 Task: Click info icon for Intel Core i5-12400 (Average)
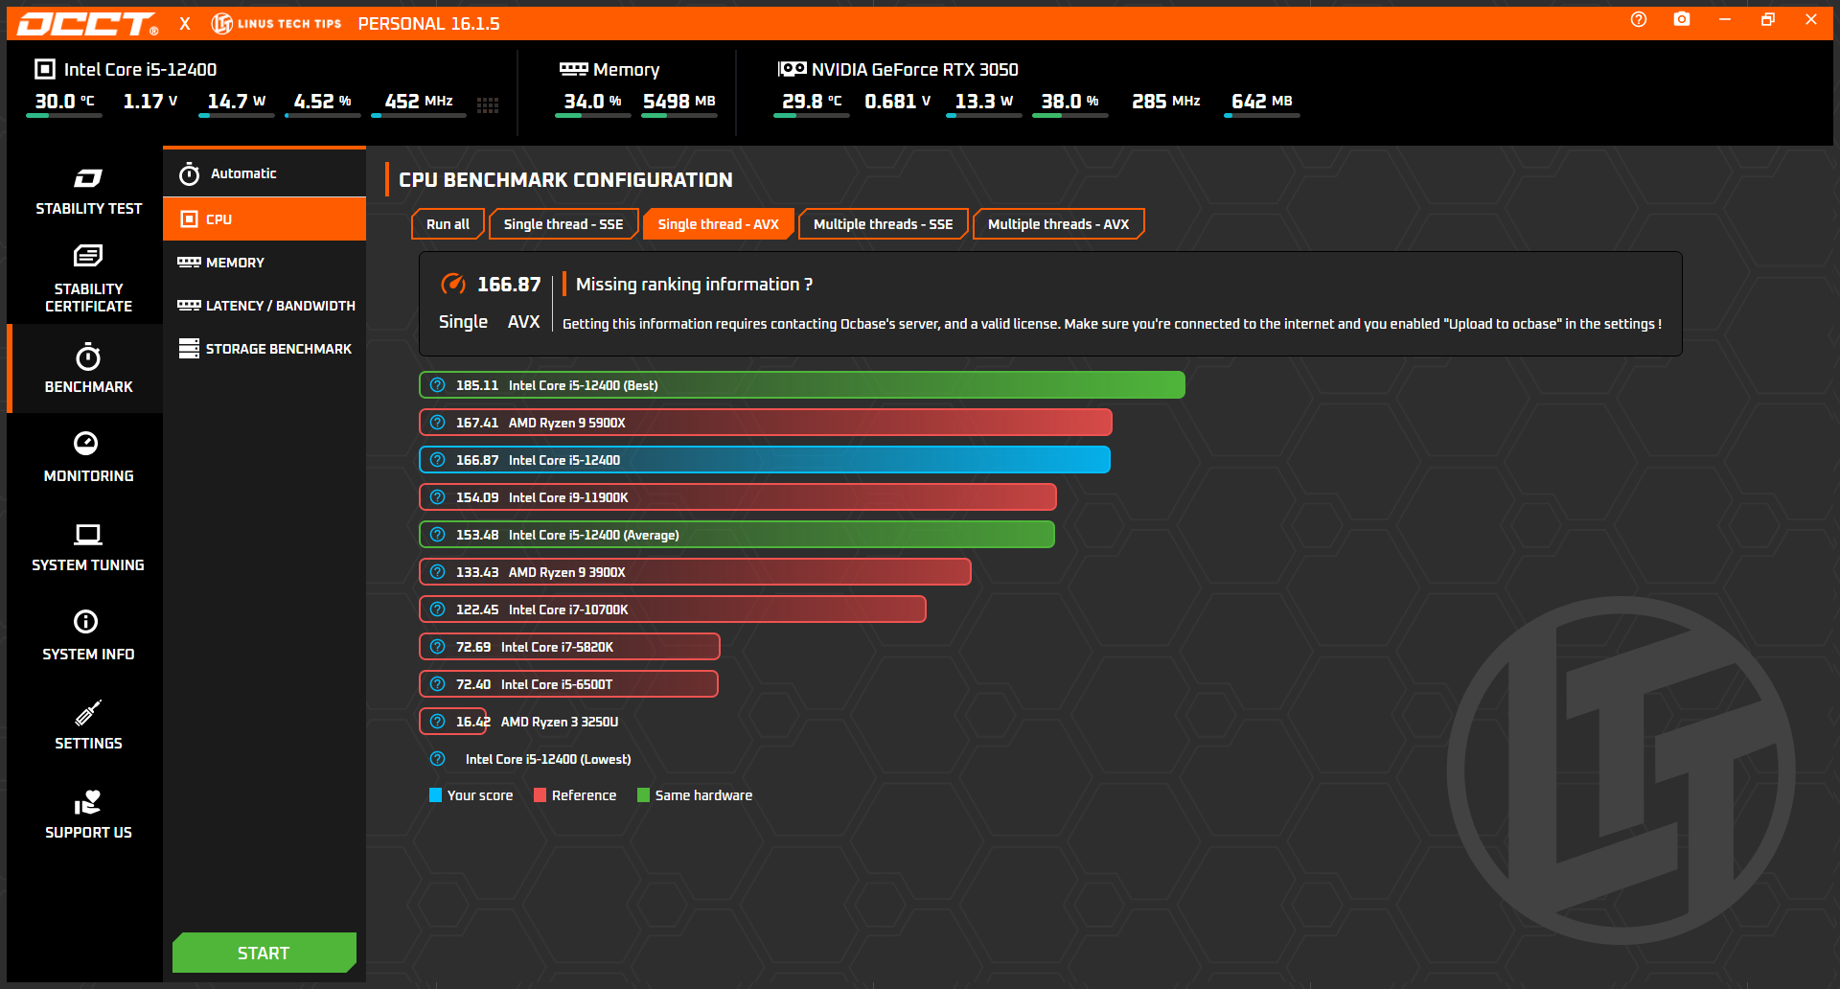[x=438, y=535]
